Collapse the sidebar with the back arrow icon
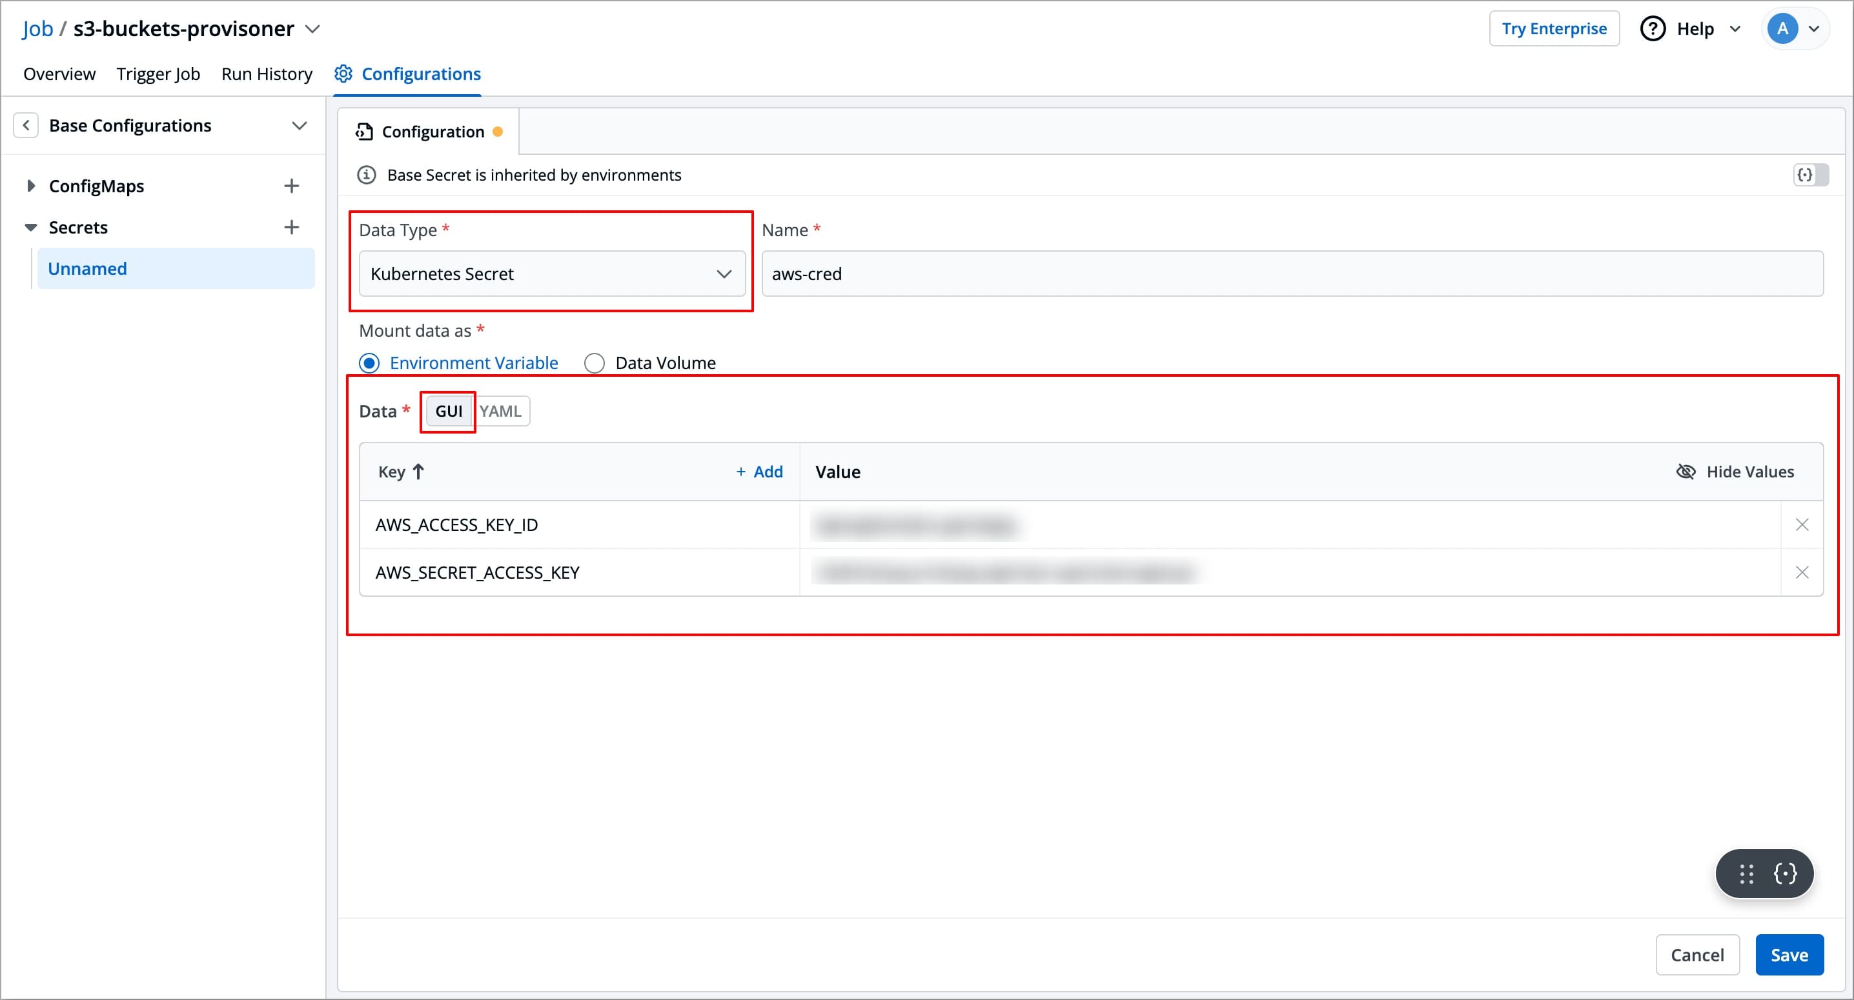Image resolution: width=1854 pixels, height=1000 pixels. 26,125
